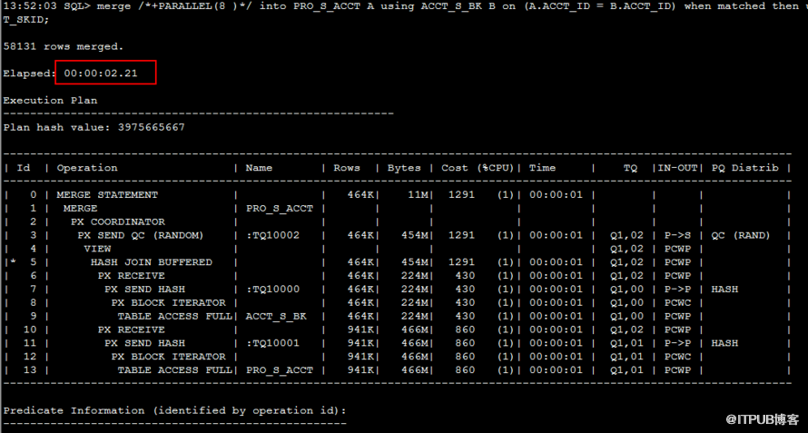Click 'Q1,01' TQ value in row 13
This screenshot has width=808, height=433.
[x=626, y=370]
